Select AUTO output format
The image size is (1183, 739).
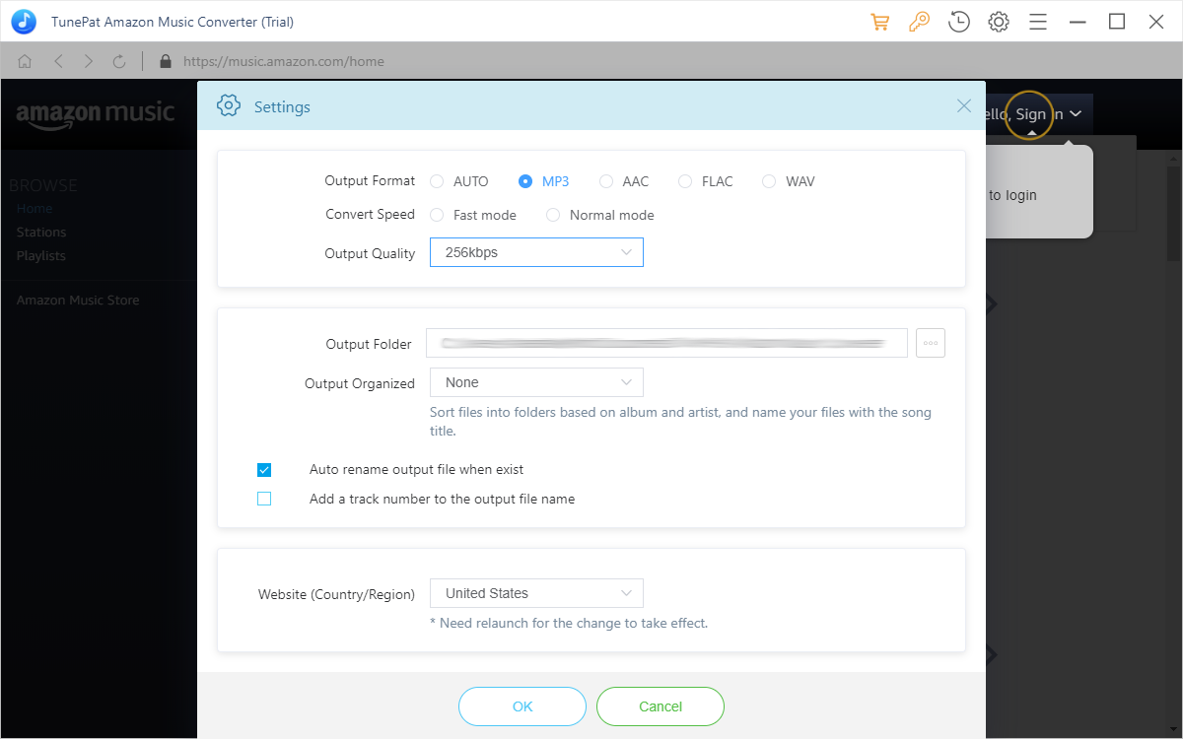pos(459,181)
